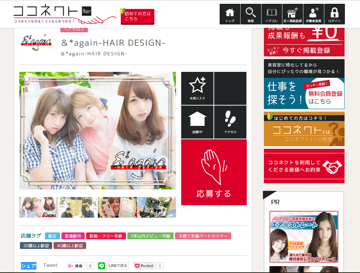Add salon to お気に入り star
The width and height of the screenshot is (360, 273).
(x=197, y=88)
